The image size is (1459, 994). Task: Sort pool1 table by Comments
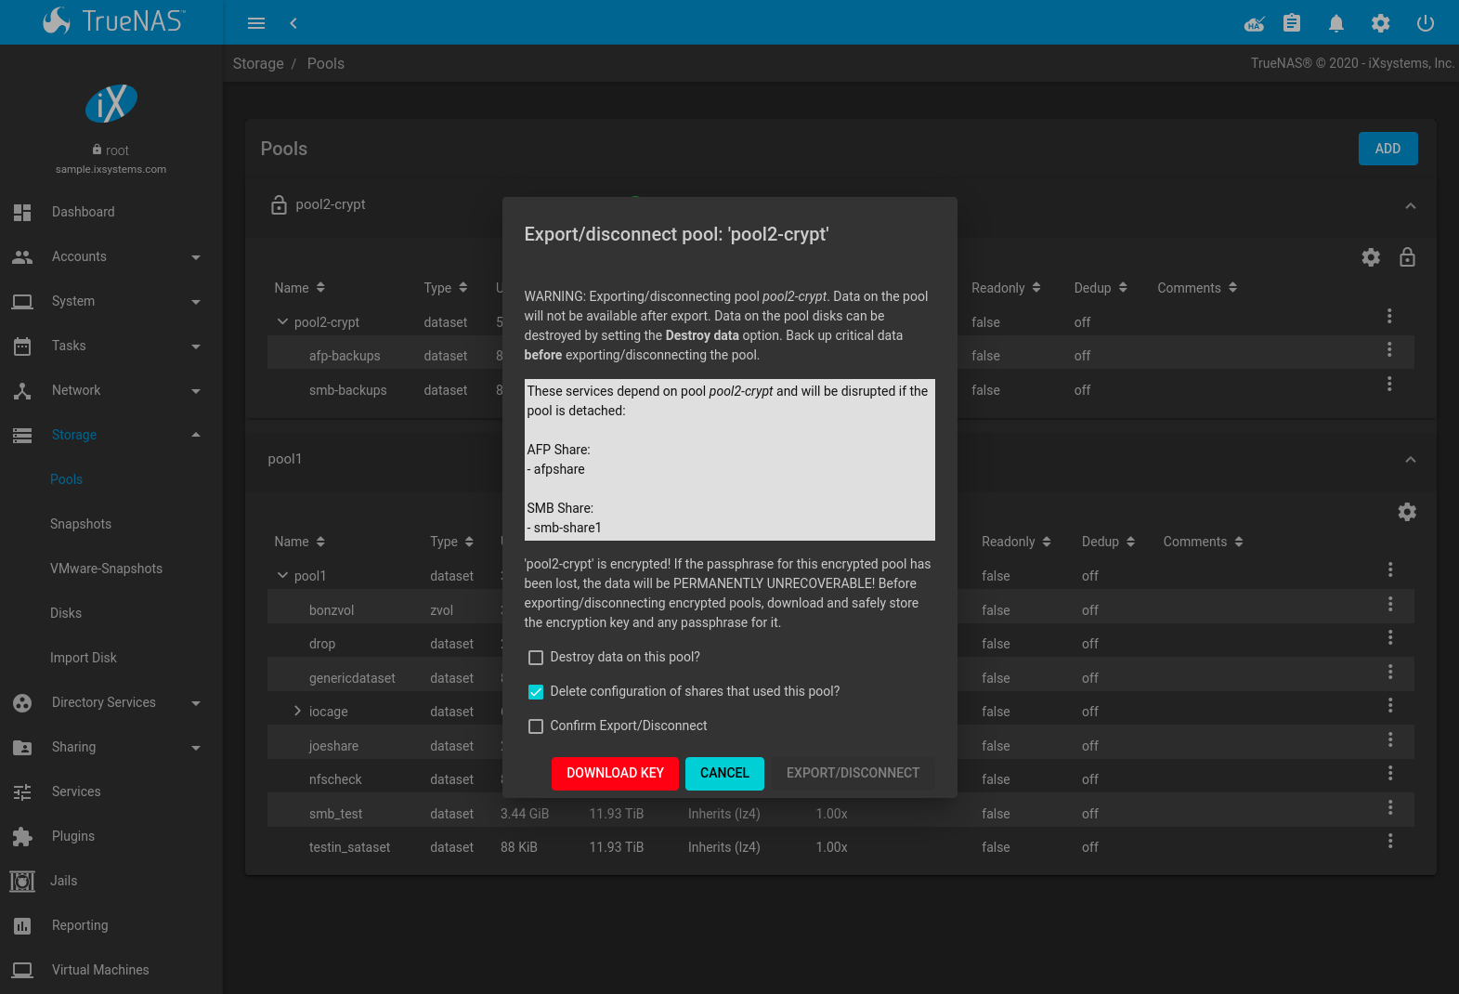point(1203,542)
